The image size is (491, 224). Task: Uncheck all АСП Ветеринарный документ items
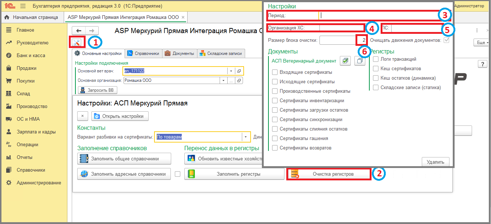pyautogui.click(x=360, y=61)
